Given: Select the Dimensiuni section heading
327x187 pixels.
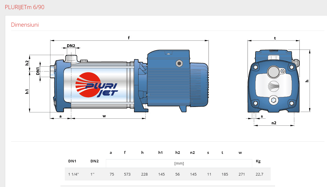Looking at the screenshot, I should [x=25, y=25].
